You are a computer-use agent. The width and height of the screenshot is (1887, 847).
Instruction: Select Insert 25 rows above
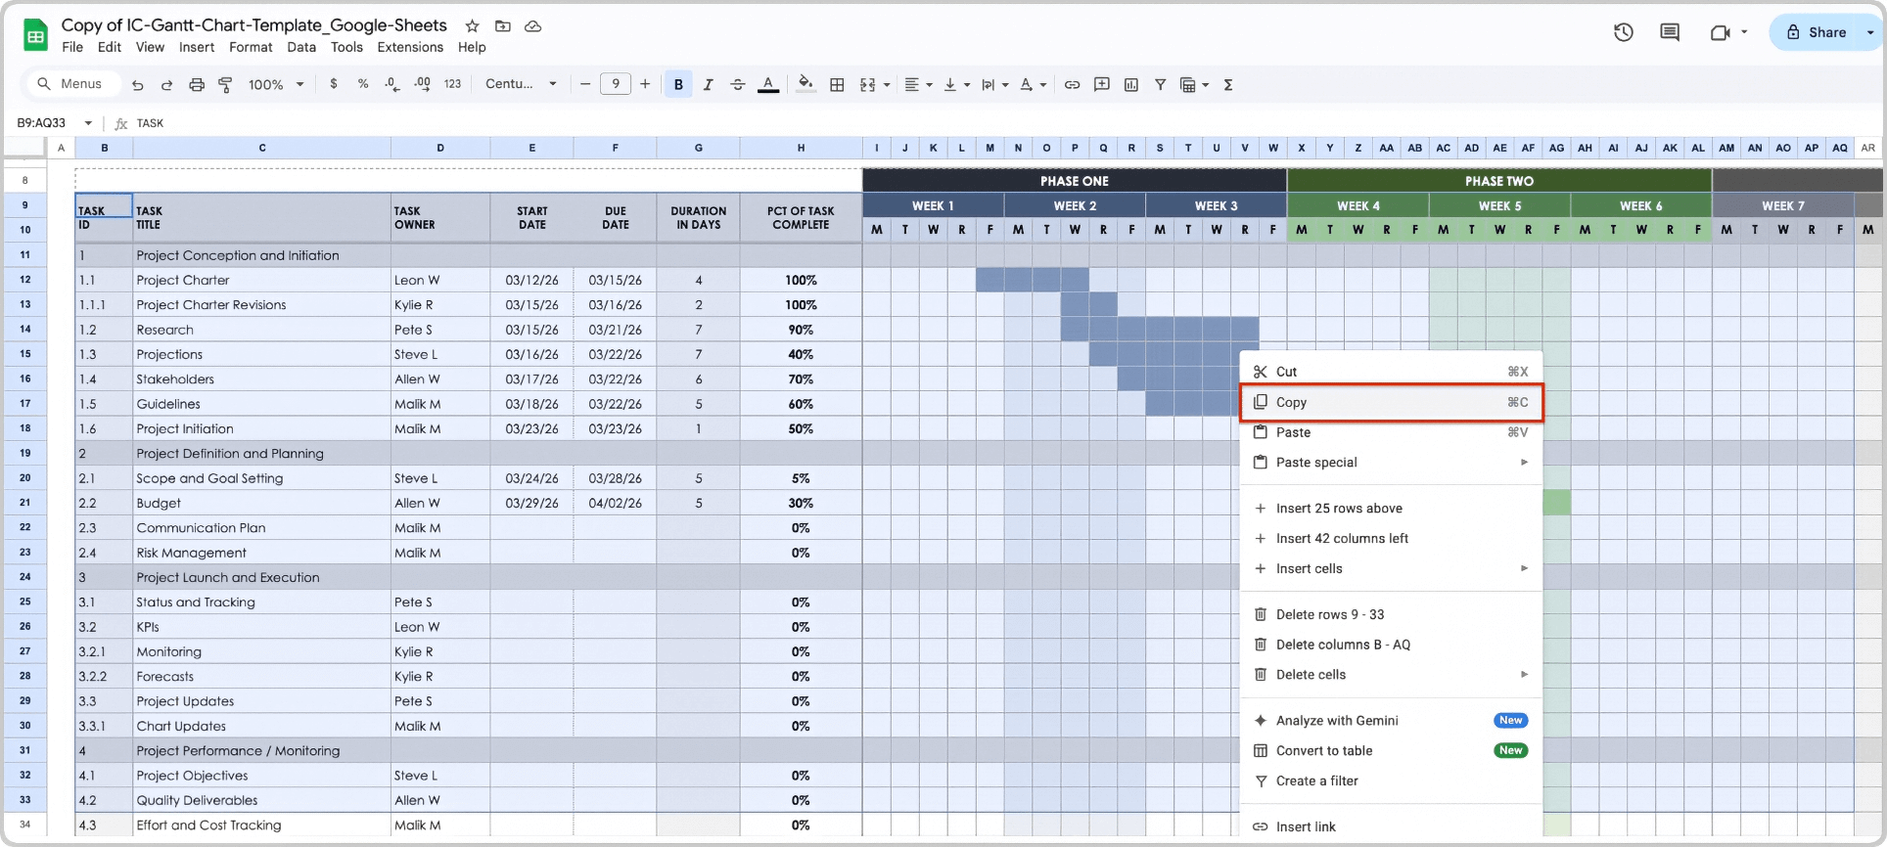1391,509
